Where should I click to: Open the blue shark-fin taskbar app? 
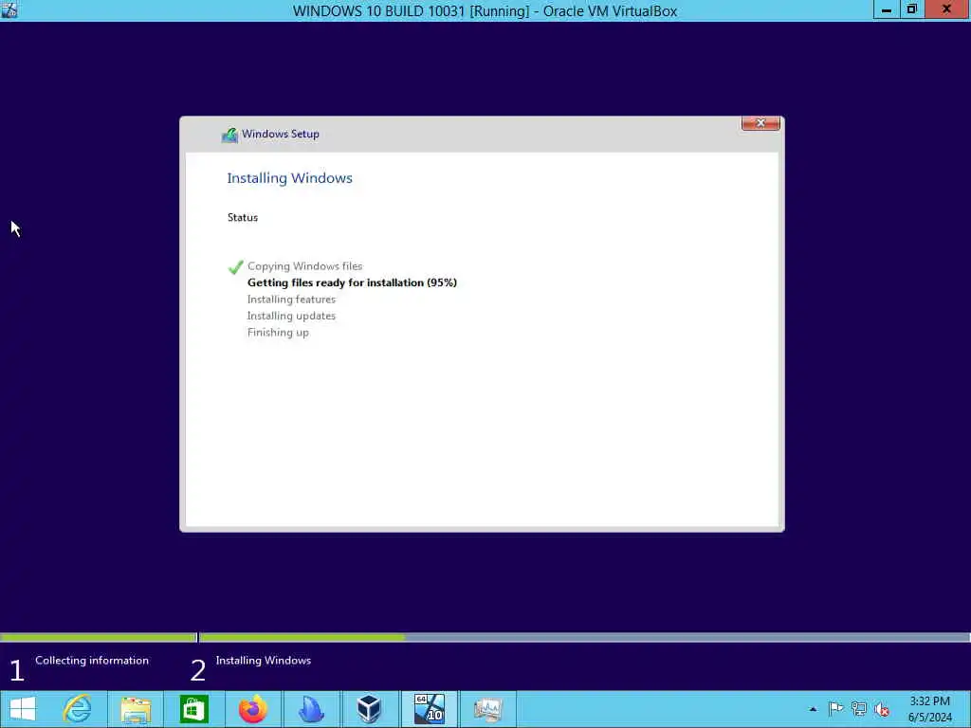click(x=311, y=709)
